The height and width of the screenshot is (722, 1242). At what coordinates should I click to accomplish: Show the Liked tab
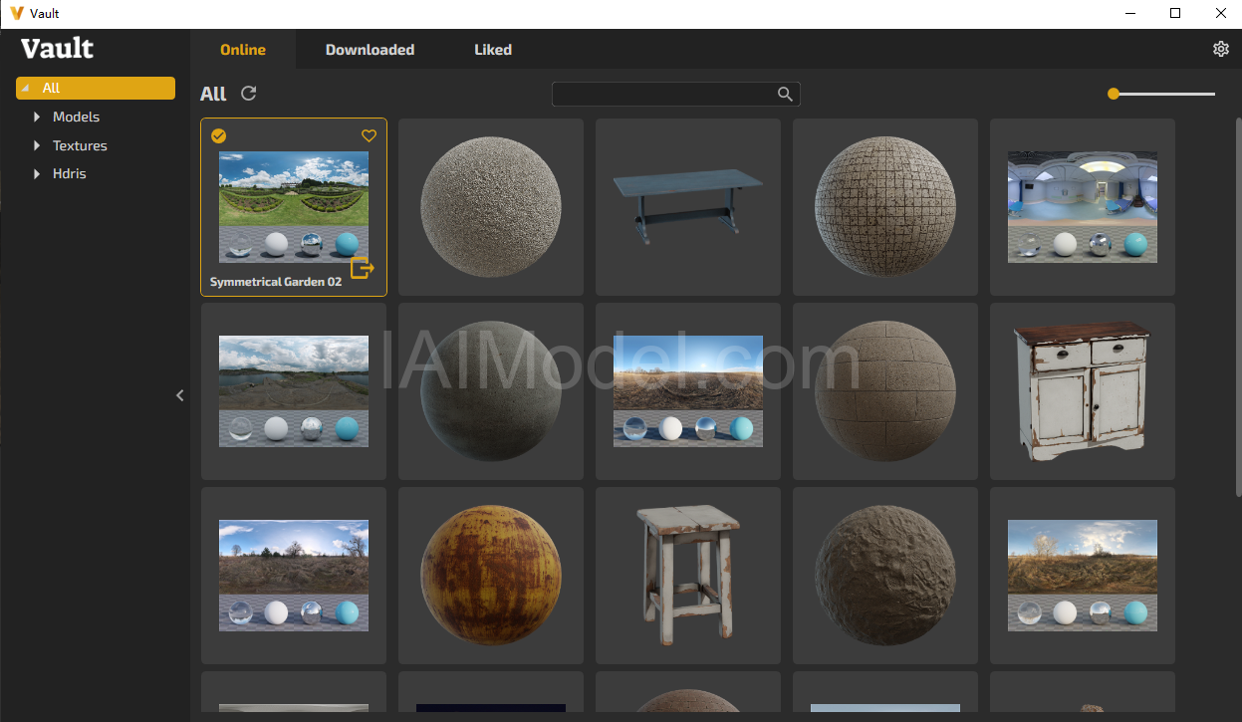click(x=493, y=50)
